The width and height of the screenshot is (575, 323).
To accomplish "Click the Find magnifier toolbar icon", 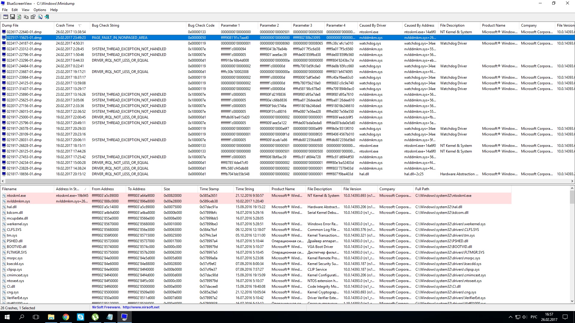I will pyautogui.click(x=40, y=17).
